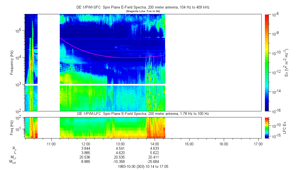
Task: Click the 11:00 time axis label
Action: tap(51, 144)
